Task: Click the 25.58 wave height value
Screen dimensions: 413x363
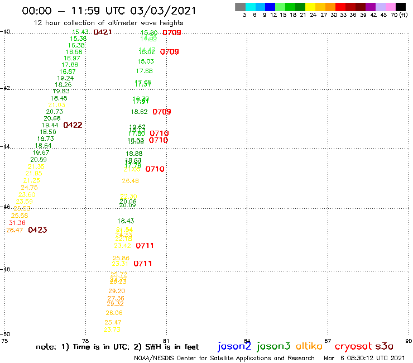Action: [20, 216]
